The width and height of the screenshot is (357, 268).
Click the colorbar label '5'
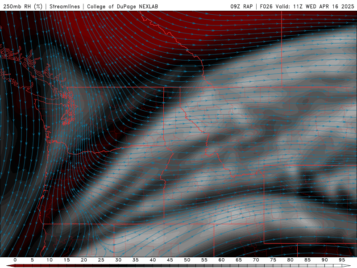point(32,260)
